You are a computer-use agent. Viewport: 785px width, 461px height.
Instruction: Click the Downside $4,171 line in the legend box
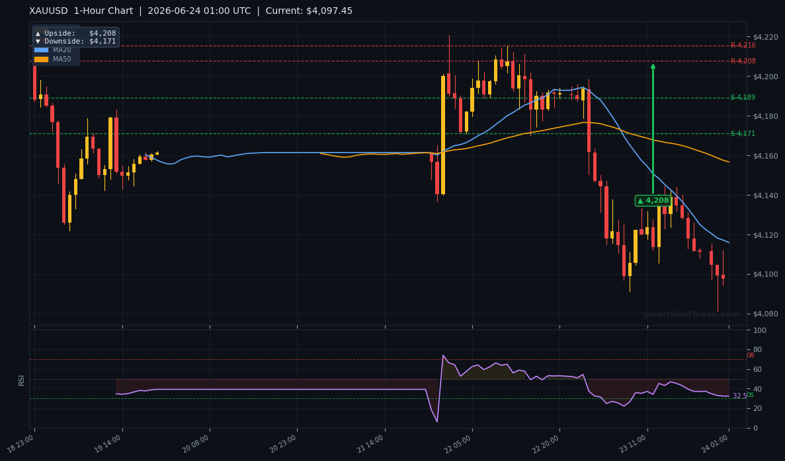click(x=75, y=42)
